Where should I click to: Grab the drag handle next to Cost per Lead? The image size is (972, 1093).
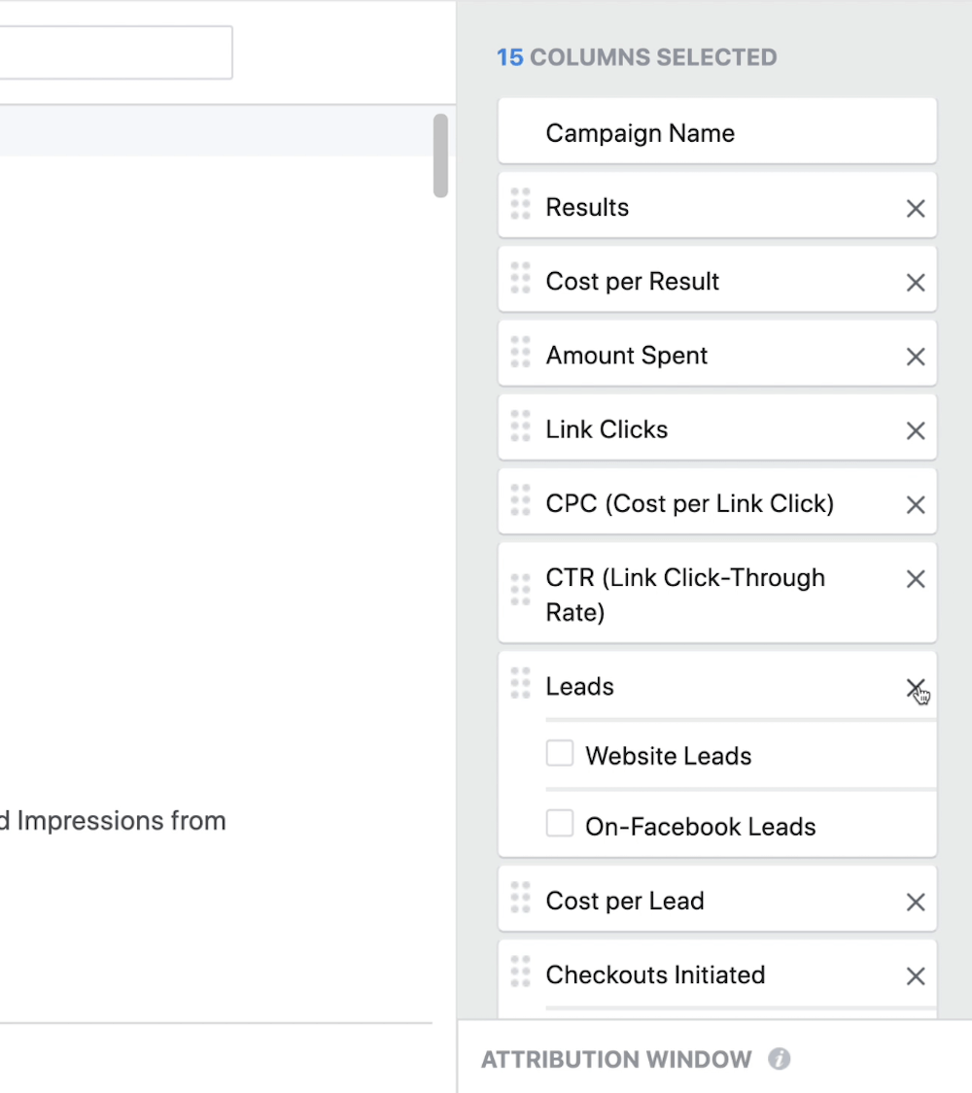tap(520, 901)
